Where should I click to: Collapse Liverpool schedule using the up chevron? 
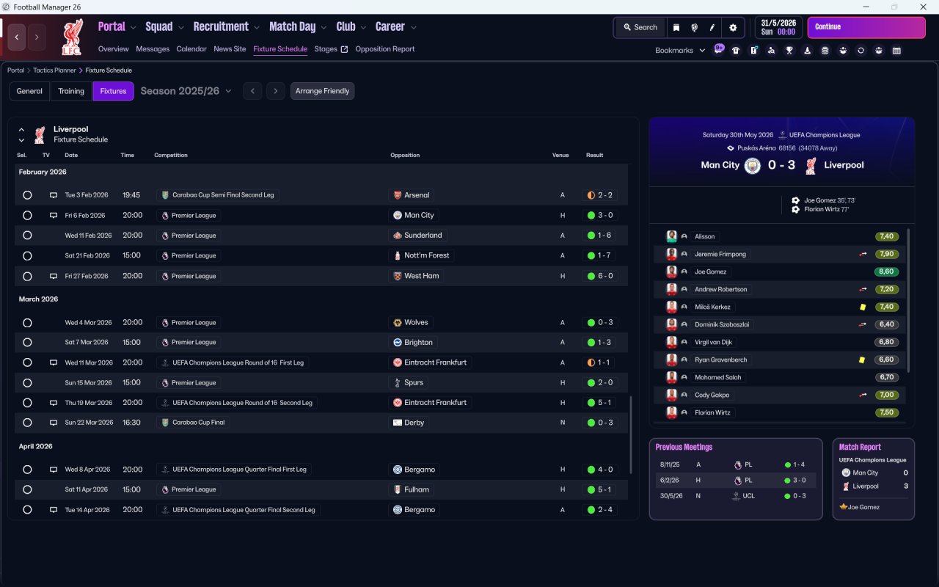pyautogui.click(x=21, y=129)
